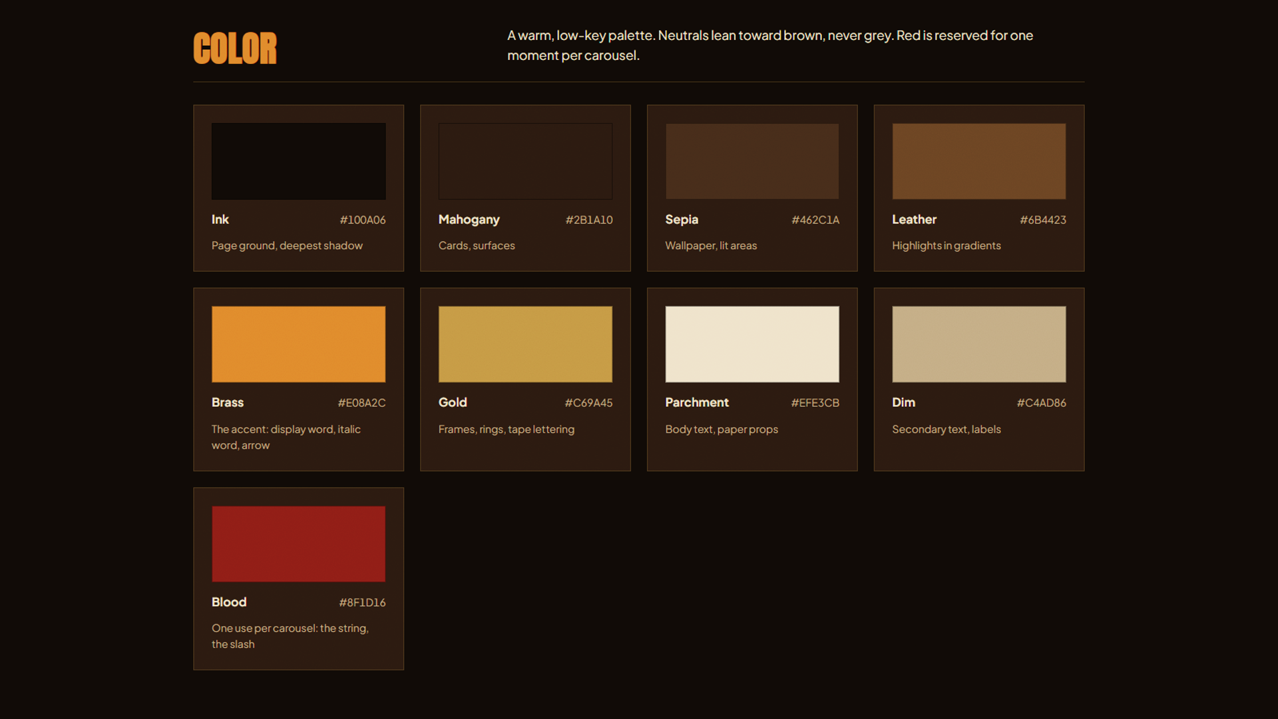
Task: Click 'Wallpaper, lit areas' description
Action: click(711, 246)
